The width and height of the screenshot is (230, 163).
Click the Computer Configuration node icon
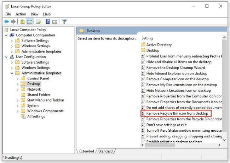[12, 36]
